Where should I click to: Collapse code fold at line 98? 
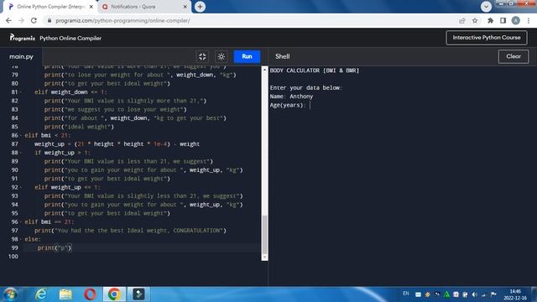click(x=20, y=239)
